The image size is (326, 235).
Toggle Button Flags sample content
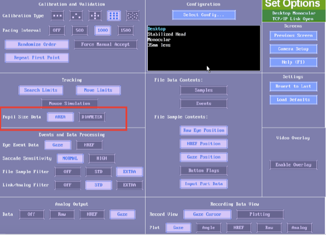204,171
